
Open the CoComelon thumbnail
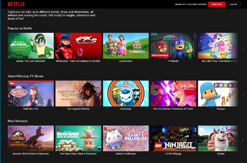tap(126, 46)
